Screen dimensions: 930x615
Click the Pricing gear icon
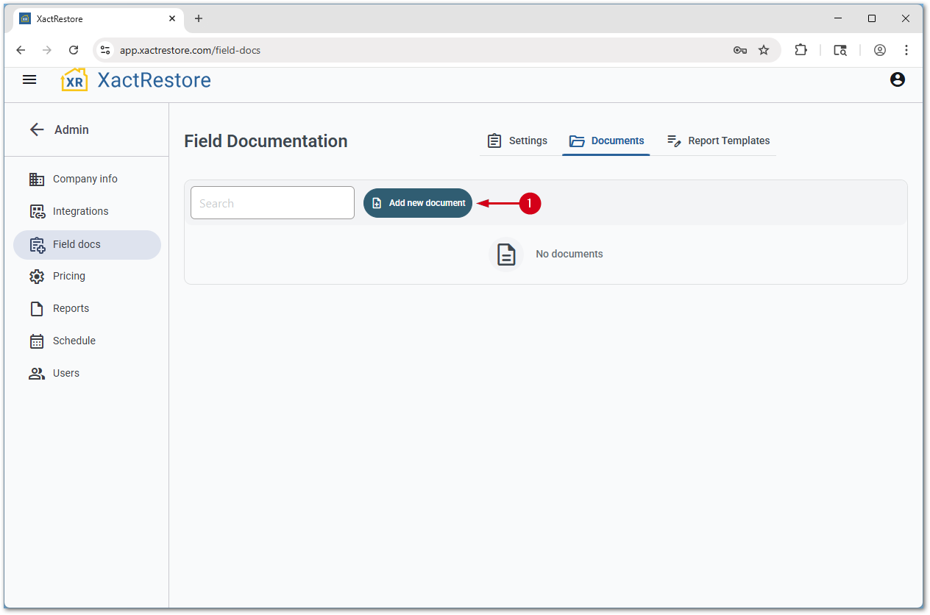[x=37, y=276]
